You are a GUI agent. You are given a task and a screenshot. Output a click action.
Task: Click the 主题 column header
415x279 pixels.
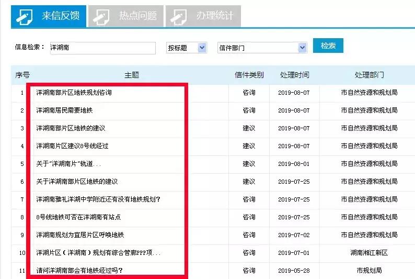click(x=132, y=75)
